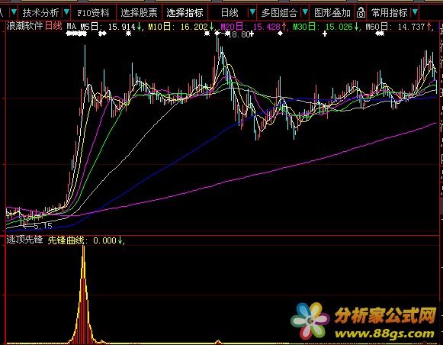Screen dimensions: 443x345
Task: Open the 多图组合 layout option
Action: point(279,13)
